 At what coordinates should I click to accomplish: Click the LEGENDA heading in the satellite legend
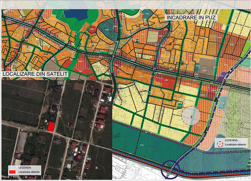tap(25, 168)
